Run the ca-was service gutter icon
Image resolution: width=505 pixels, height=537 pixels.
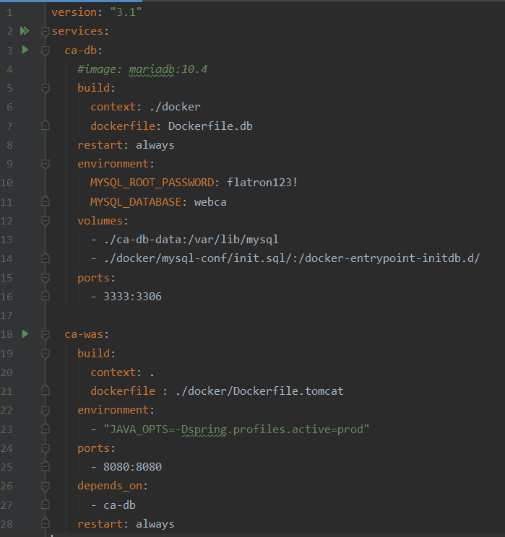(x=25, y=333)
